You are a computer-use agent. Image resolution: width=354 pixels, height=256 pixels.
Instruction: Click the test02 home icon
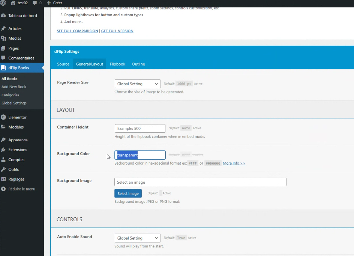tap(13, 3)
